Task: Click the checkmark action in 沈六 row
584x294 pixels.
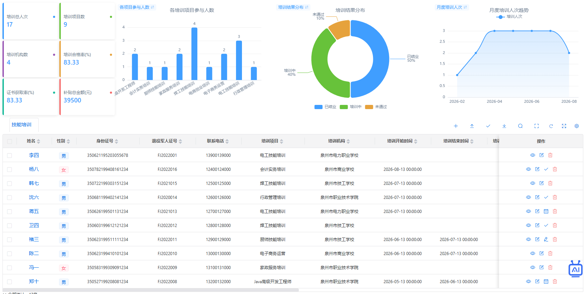Action: tap(546, 197)
